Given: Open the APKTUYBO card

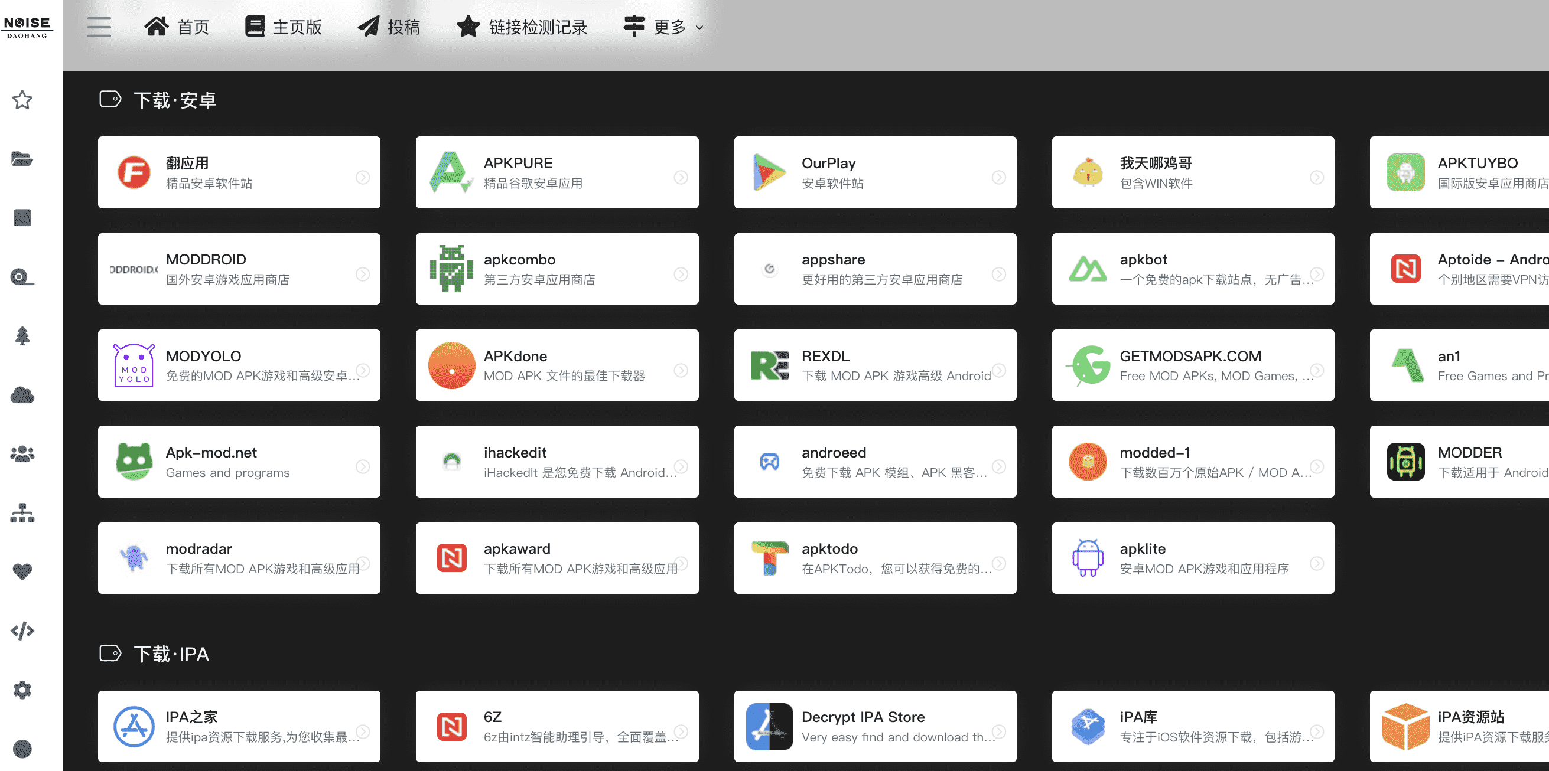Looking at the screenshot, I should point(1459,172).
